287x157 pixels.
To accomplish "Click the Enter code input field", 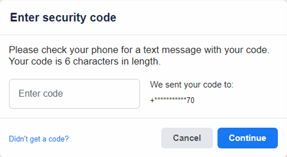I will click(74, 94).
